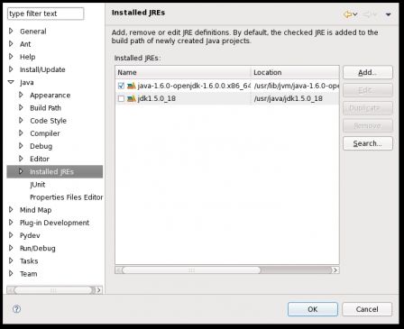Click the /usr/lib/jvm/java-1.6.0 location cell
The image size is (404, 329).
click(297, 86)
